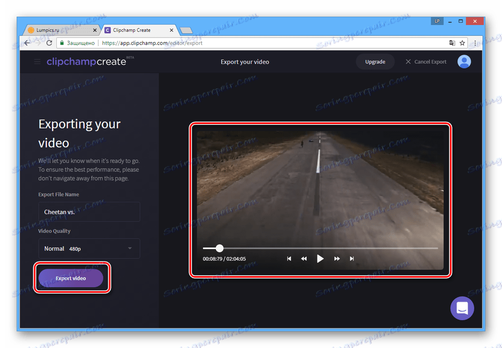
Task: Skip to the end of the video
Action: tap(352, 258)
